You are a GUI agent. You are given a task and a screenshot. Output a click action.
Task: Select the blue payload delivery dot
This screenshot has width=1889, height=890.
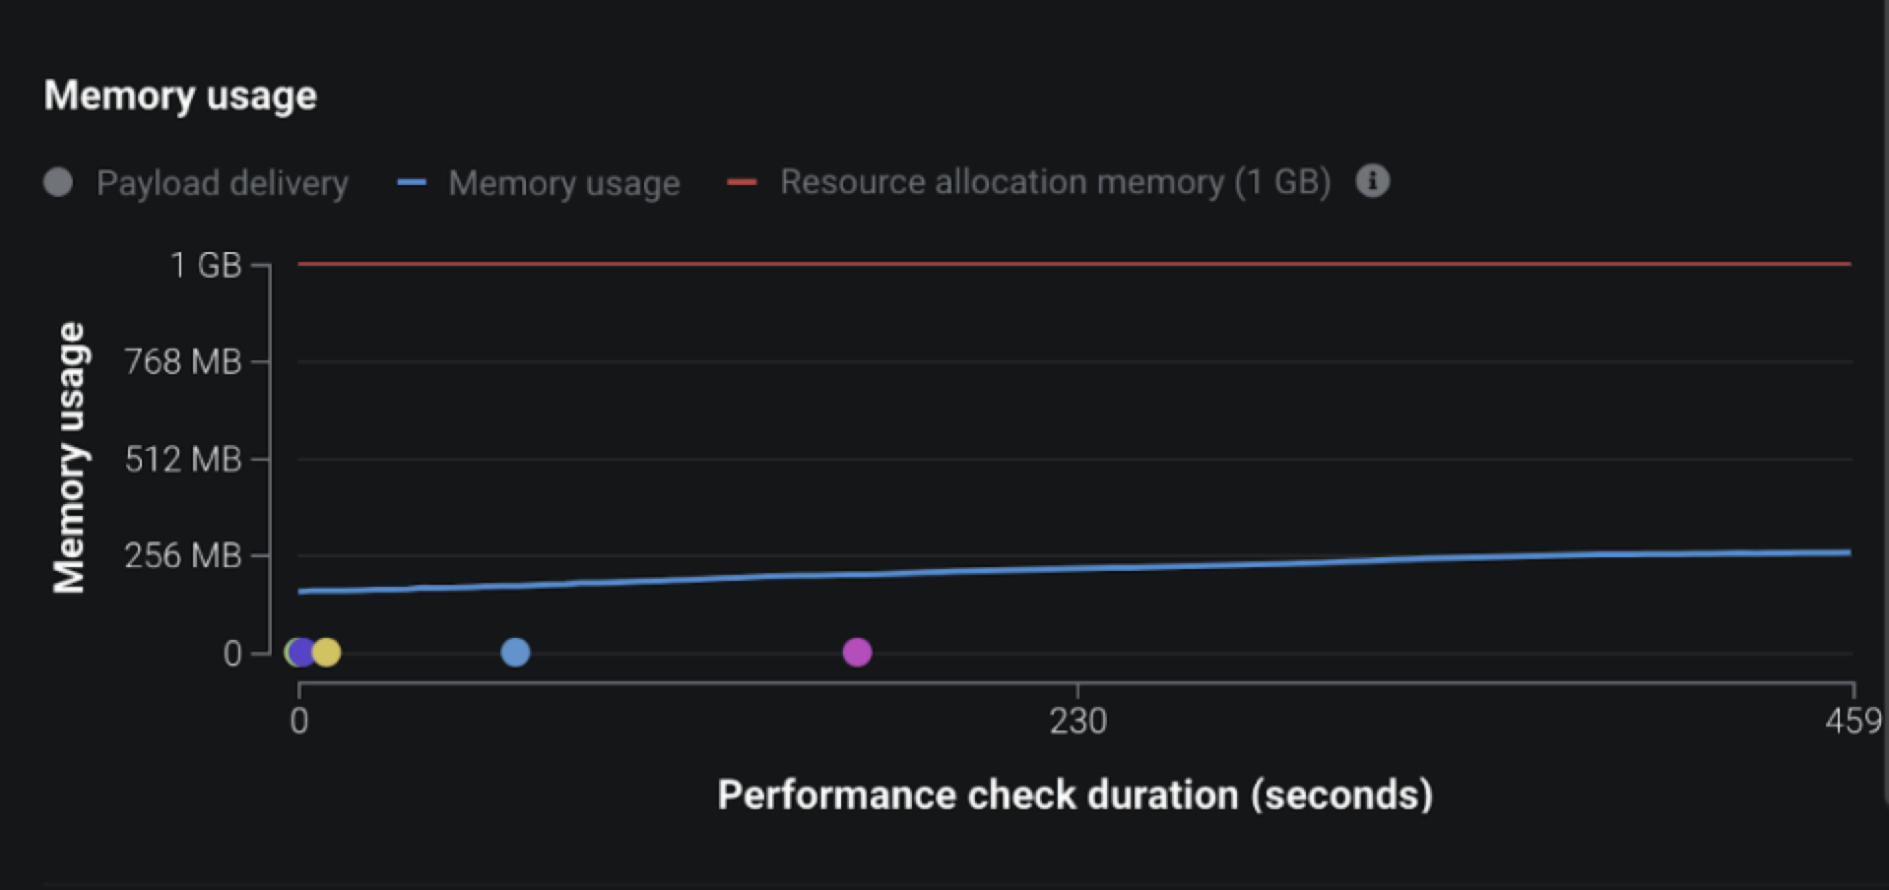click(x=515, y=652)
